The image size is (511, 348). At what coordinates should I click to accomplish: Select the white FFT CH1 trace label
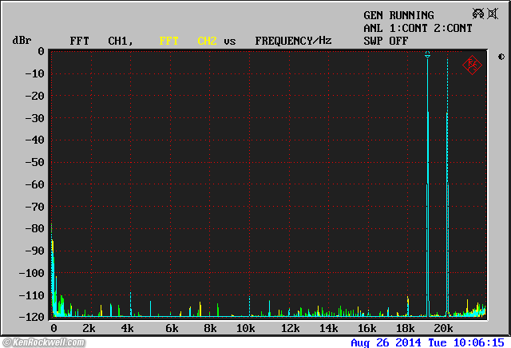101,40
